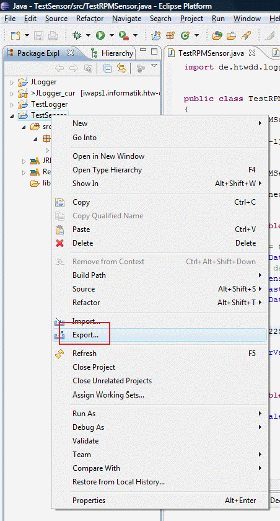280x521 pixels.
Task: Choose Export... in the context menu
Action: coord(160,335)
